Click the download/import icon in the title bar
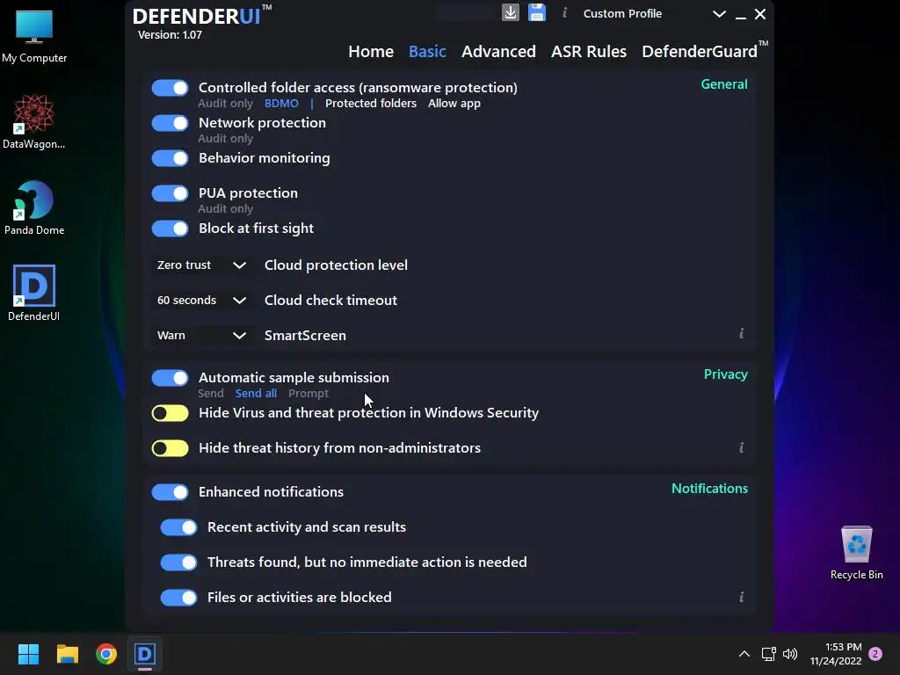The height and width of the screenshot is (675, 900). [x=511, y=12]
